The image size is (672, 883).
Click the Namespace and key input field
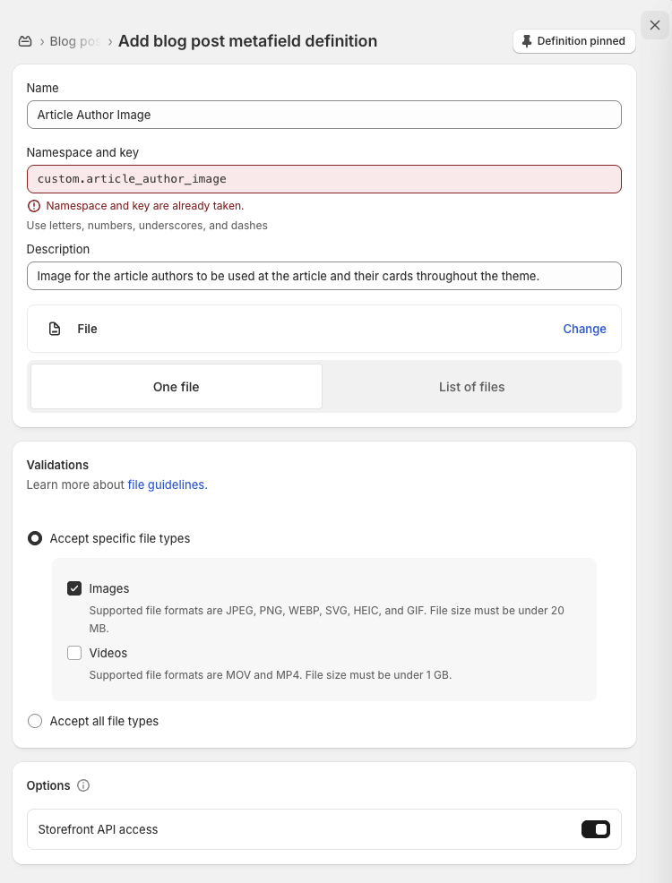pos(323,179)
